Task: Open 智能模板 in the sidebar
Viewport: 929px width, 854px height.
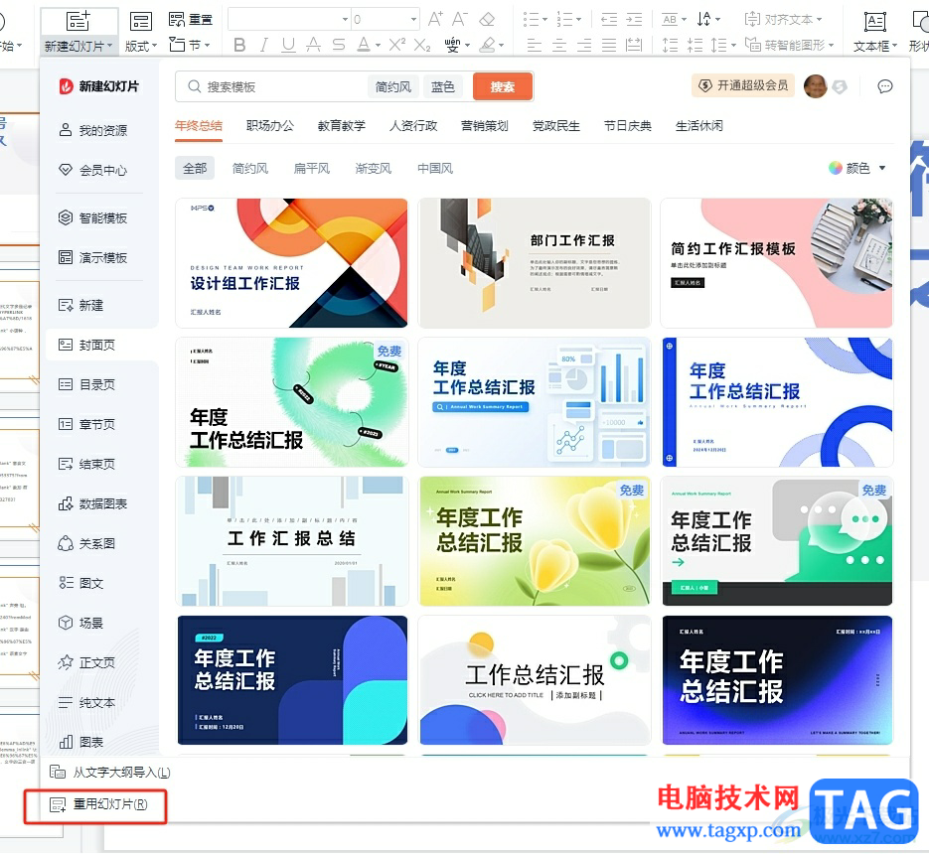Action: click(x=93, y=217)
